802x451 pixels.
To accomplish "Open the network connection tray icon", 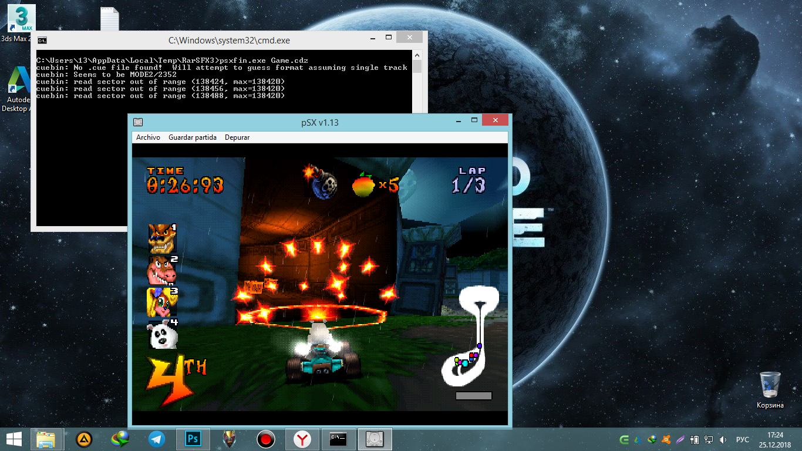I will [x=709, y=439].
